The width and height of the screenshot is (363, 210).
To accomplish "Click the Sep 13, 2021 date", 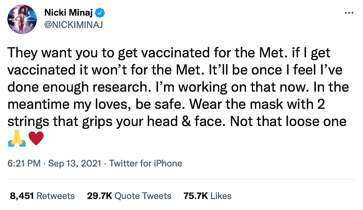I will coord(75,163).
